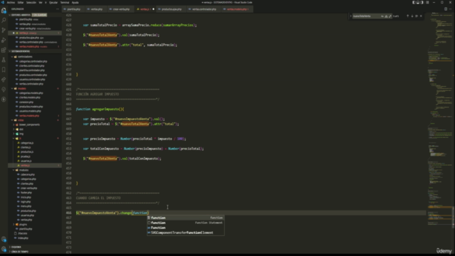Expand the replace field in find widget

click(350, 16)
